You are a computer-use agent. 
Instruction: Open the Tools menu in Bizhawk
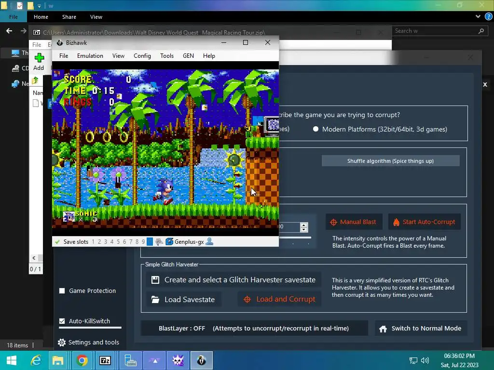[x=166, y=56]
